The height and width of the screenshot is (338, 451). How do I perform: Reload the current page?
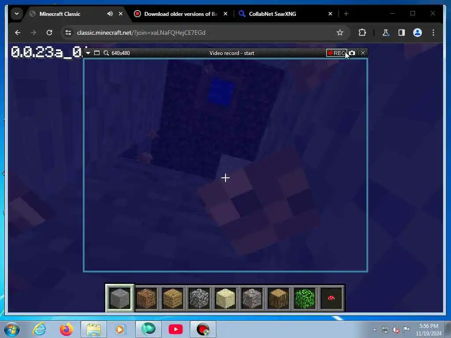[x=49, y=33]
